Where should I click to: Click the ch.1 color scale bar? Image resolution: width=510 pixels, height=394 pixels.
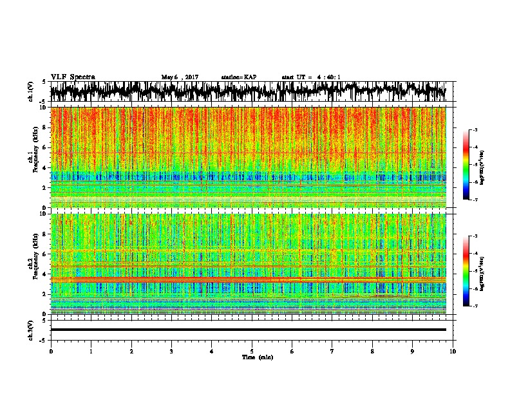[466, 165]
